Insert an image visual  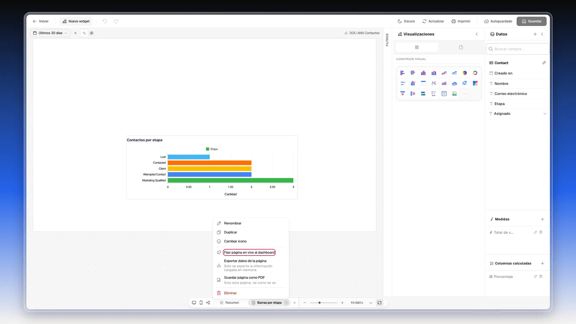pyautogui.click(x=454, y=94)
